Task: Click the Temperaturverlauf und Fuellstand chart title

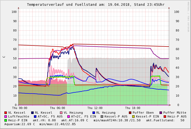Action: click(x=95, y=5)
